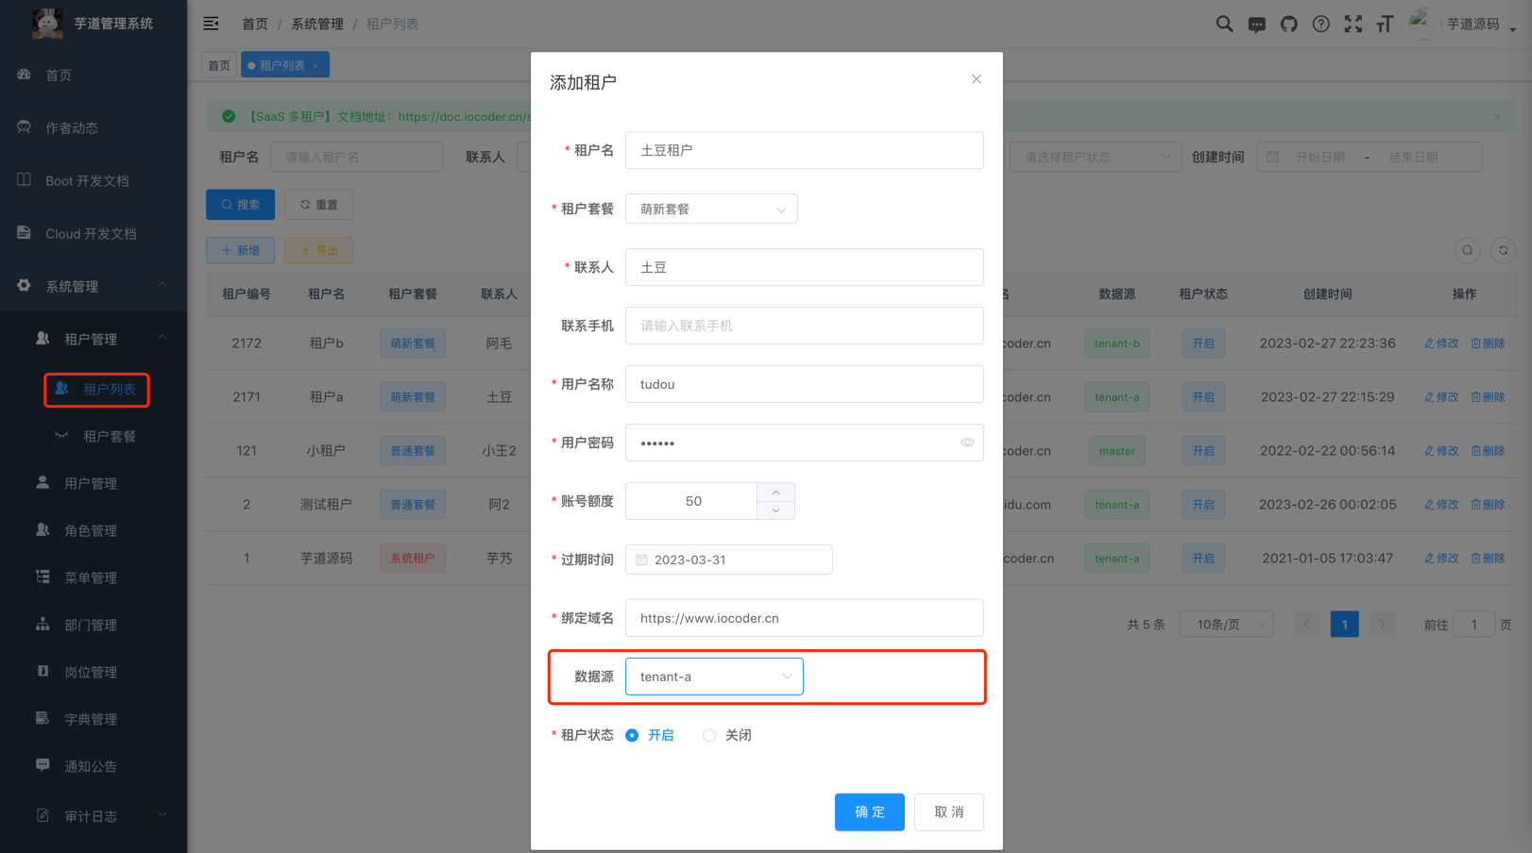Toggle fullscreen via the expand icon

point(1353,24)
